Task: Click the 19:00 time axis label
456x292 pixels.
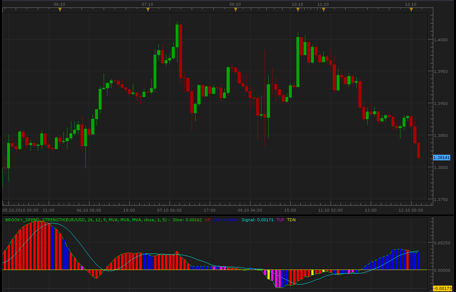Action: pyautogui.click(x=129, y=210)
